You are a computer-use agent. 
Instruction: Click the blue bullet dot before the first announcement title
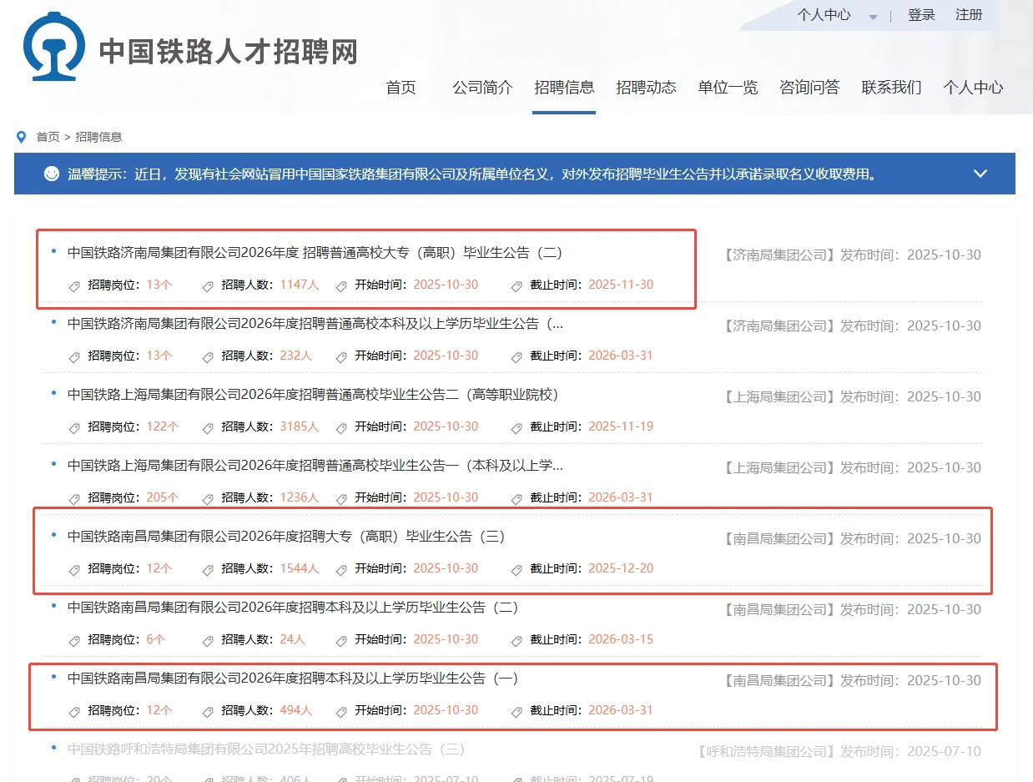click(x=53, y=250)
